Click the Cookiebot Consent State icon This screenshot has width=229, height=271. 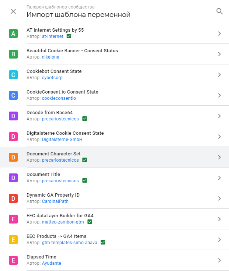(13, 75)
